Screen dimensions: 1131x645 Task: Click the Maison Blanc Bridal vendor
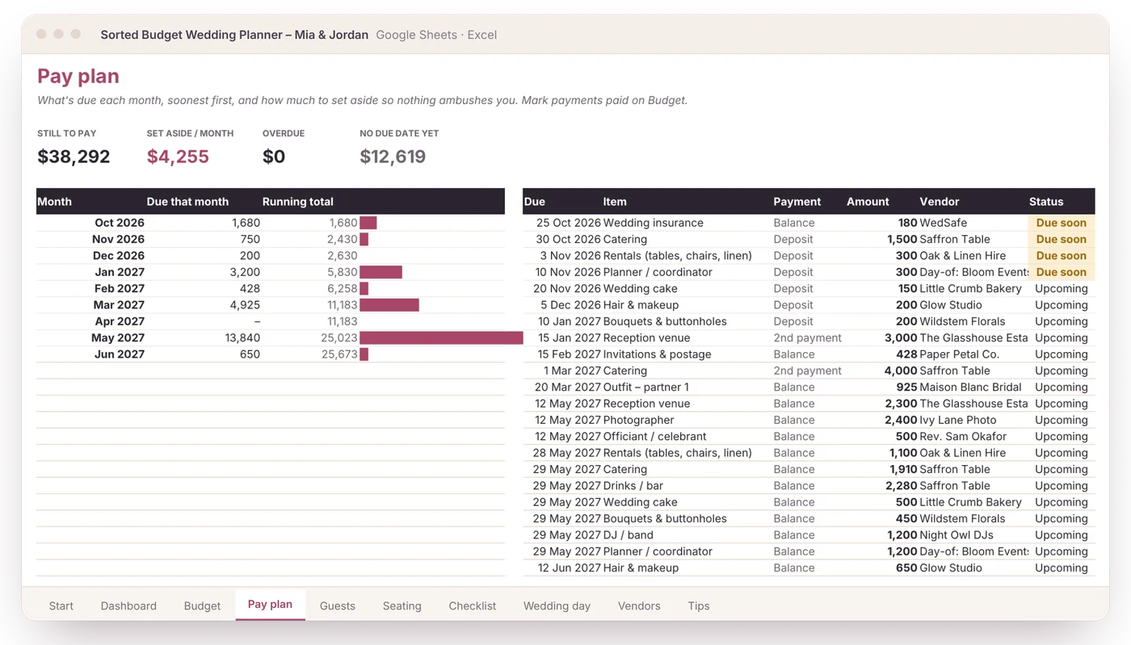[971, 387]
